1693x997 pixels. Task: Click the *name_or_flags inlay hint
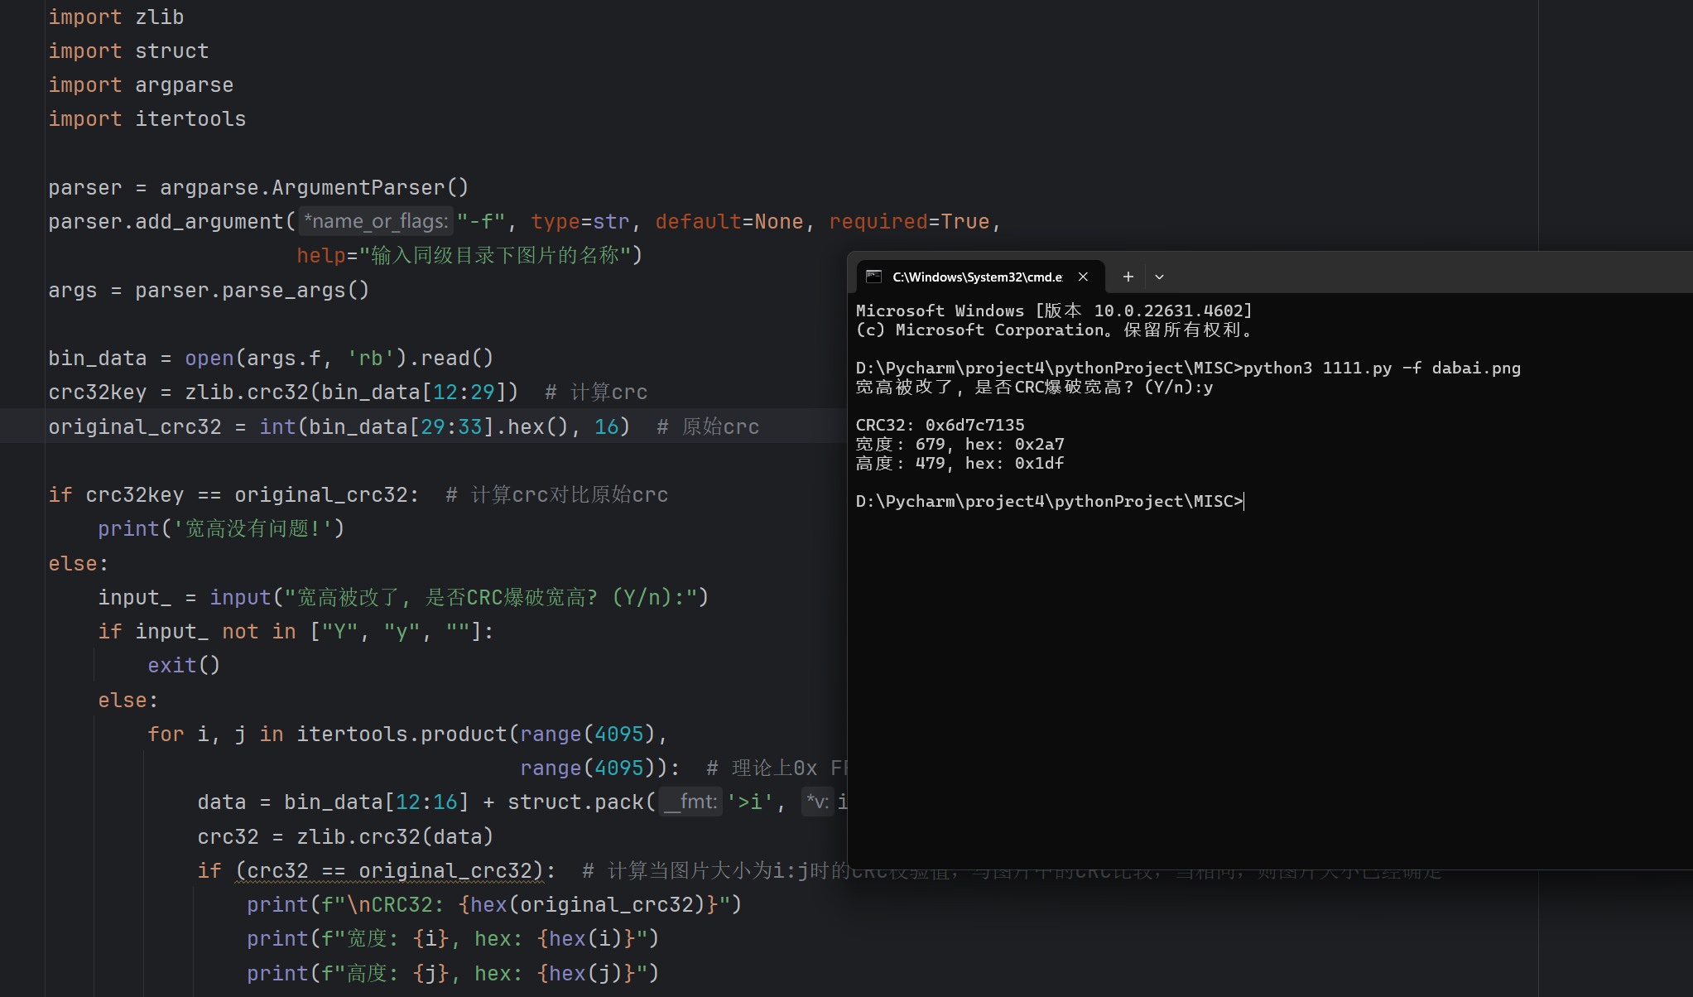(376, 222)
